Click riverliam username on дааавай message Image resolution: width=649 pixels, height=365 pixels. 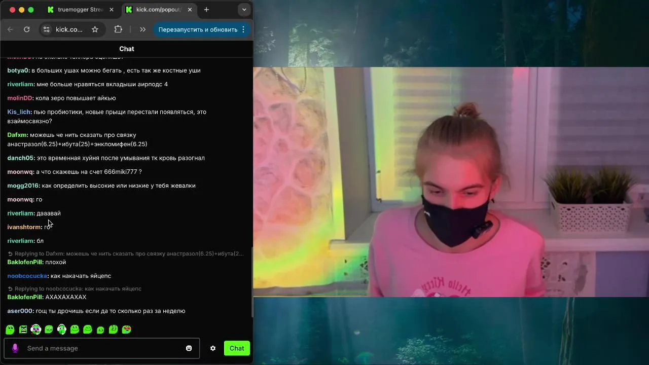(21, 213)
